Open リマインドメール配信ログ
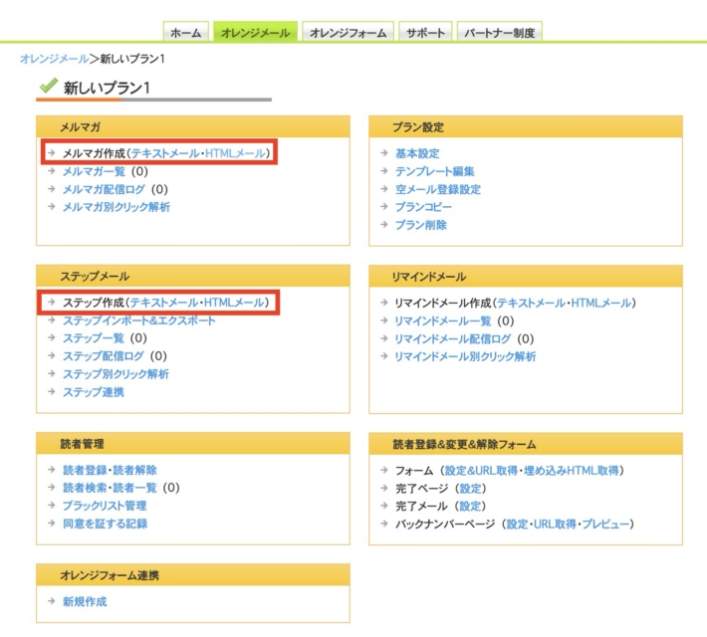The width and height of the screenshot is (707, 637). (453, 339)
